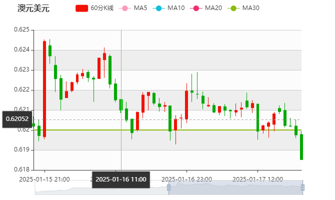The height and width of the screenshot is (200, 335).
Task: Click the 澳元美元 chart title
Action: pos(33,8)
